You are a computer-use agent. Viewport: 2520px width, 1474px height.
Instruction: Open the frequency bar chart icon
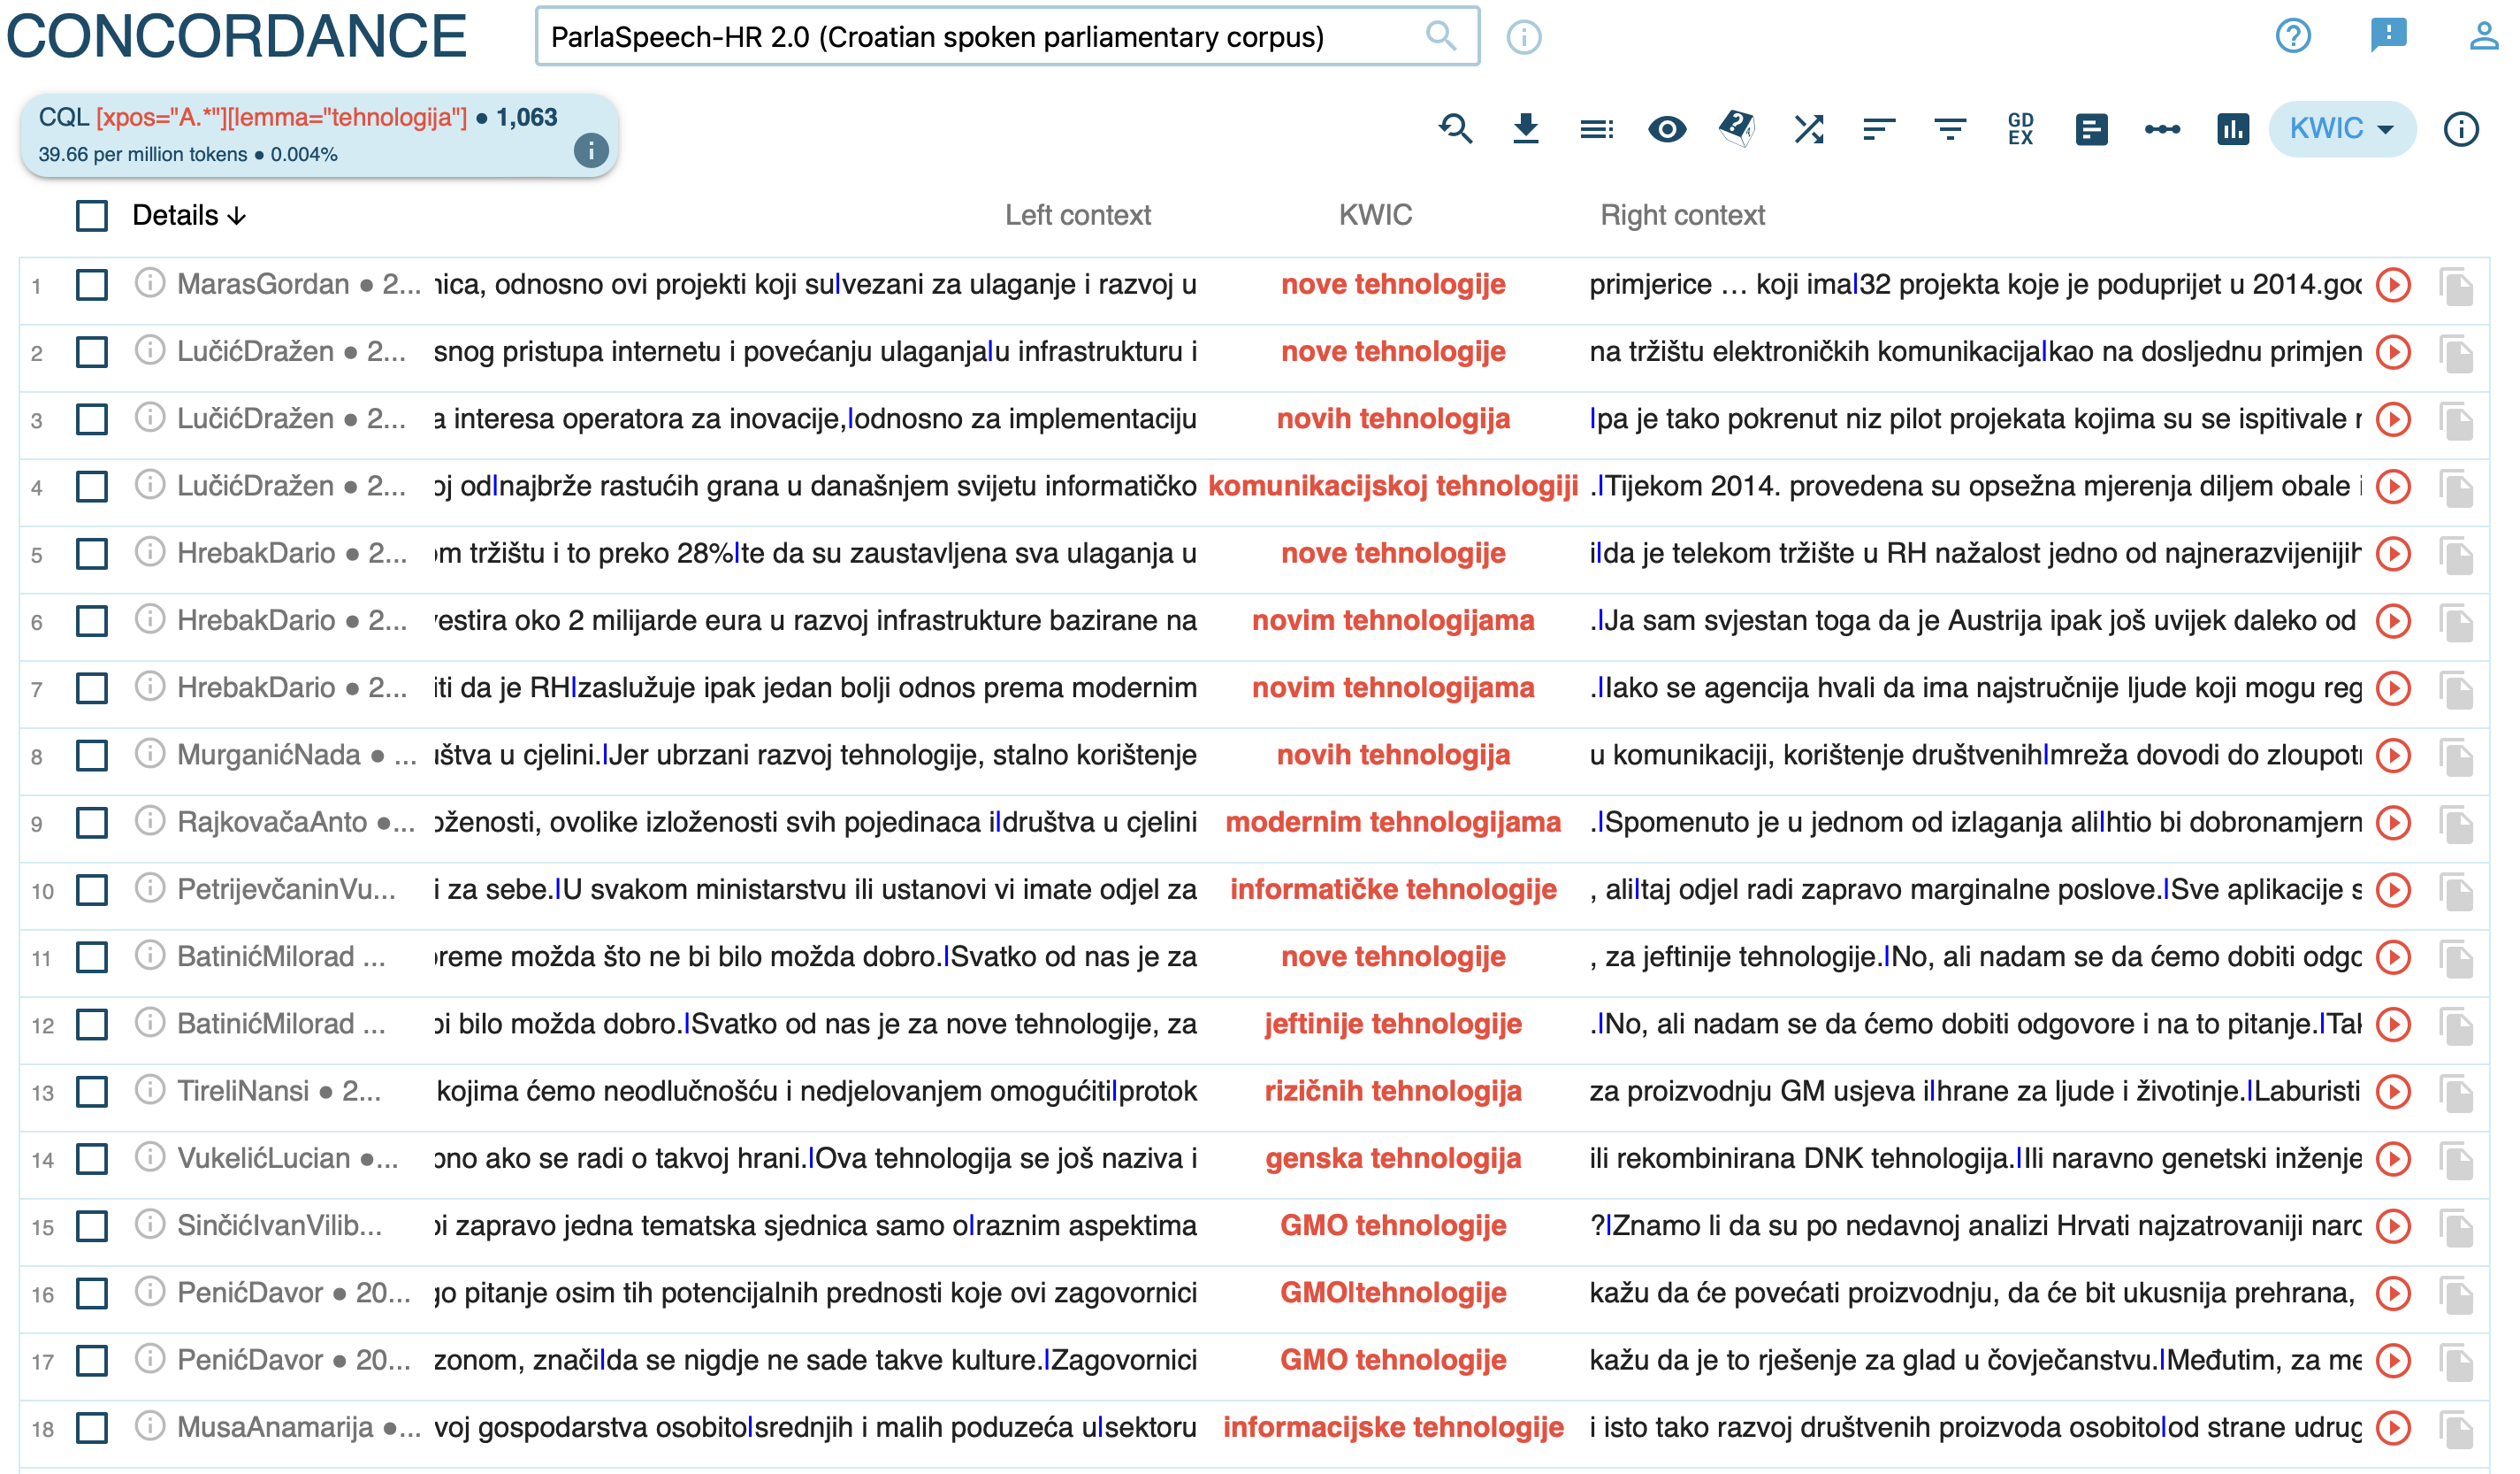coord(2232,129)
